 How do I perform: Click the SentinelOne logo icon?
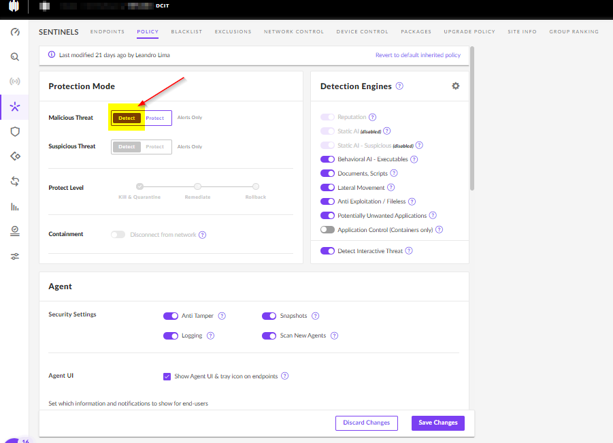pyautogui.click(x=14, y=6)
